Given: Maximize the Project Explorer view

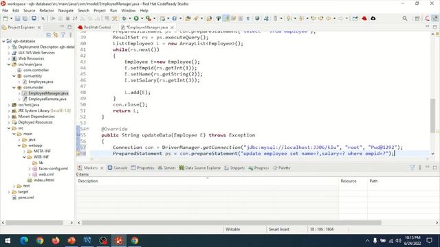Looking at the screenshot, I should [x=69, y=27].
